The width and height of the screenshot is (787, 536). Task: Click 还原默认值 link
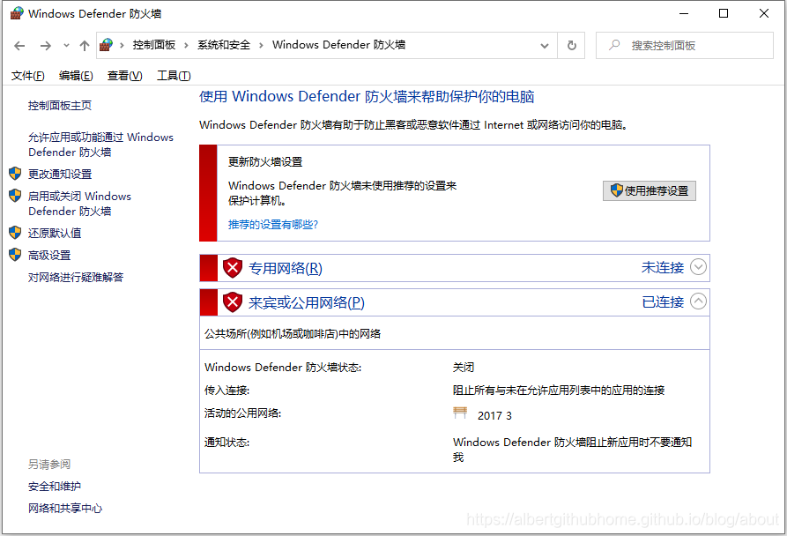tap(55, 233)
